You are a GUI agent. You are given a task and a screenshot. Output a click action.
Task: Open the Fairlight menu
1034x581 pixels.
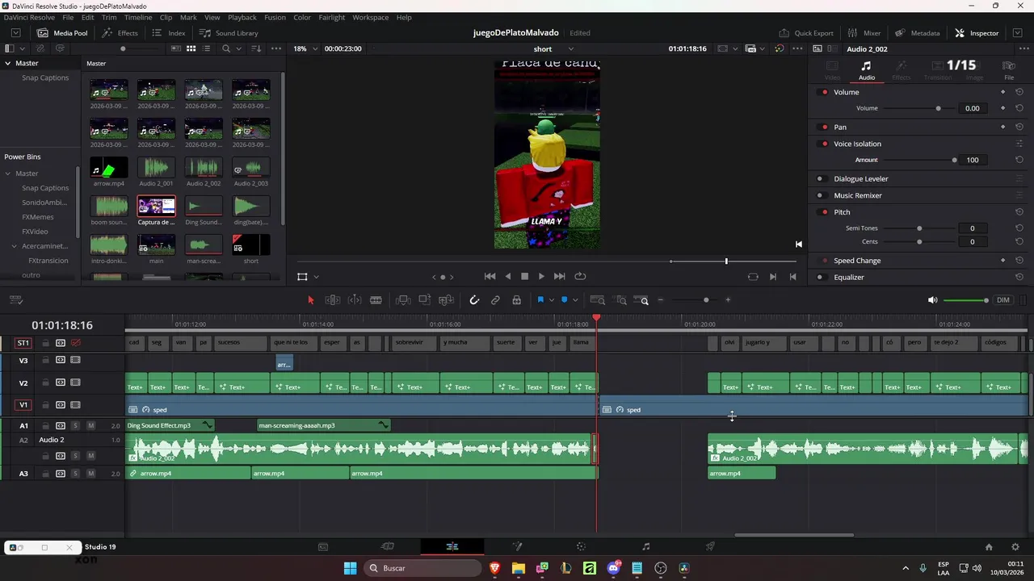coord(331,17)
